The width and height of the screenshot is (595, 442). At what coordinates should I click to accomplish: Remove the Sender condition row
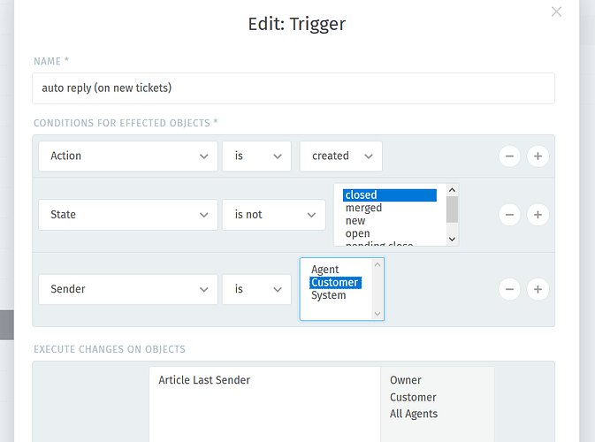point(509,289)
